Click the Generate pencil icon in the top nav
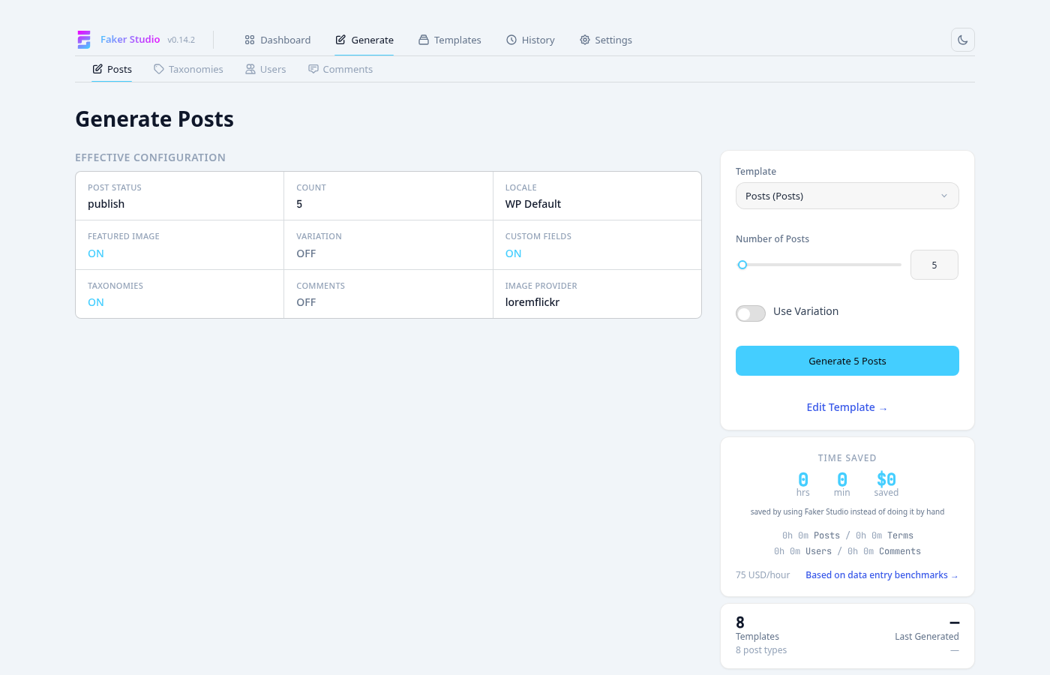This screenshot has width=1050, height=675. [340, 40]
